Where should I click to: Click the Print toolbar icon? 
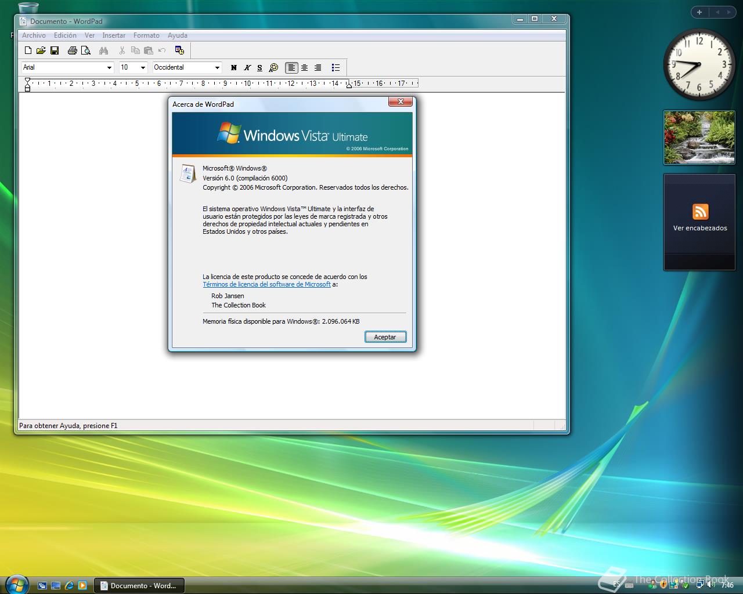72,50
